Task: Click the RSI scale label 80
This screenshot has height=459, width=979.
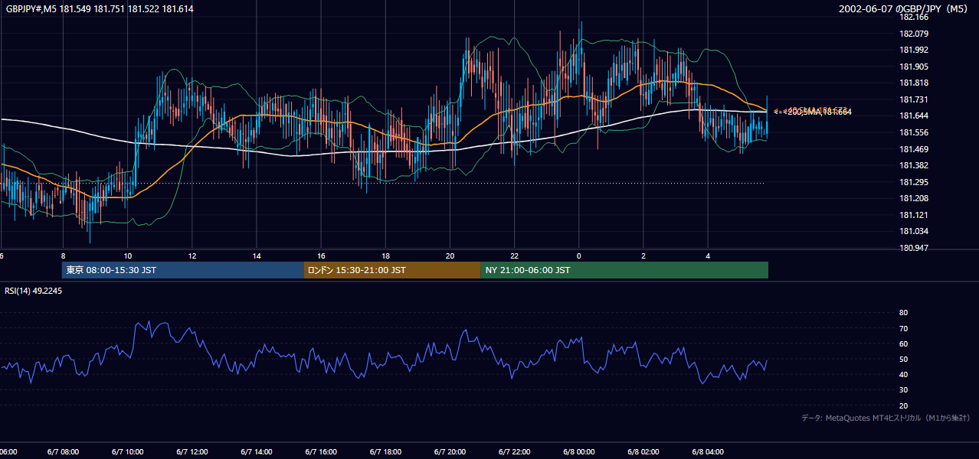Action: (904, 313)
